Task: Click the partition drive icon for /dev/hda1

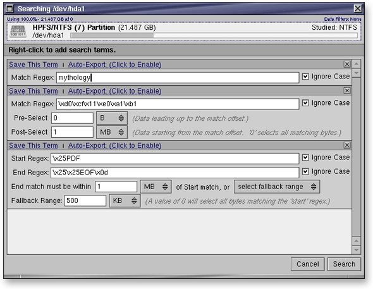Action: 18,31
